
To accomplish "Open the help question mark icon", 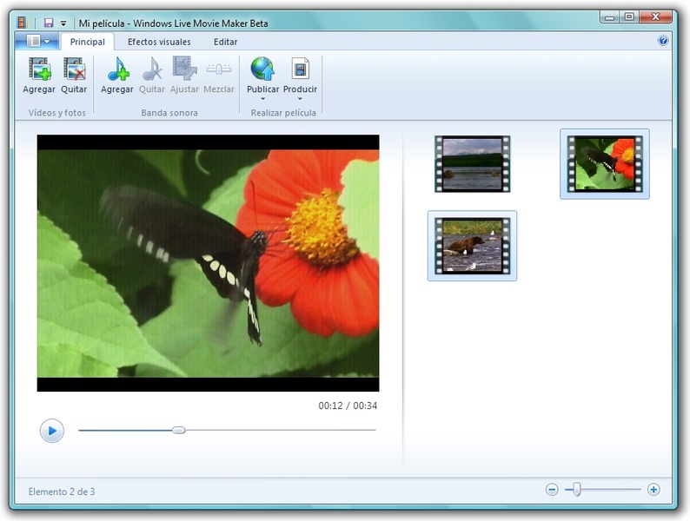I will (663, 41).
